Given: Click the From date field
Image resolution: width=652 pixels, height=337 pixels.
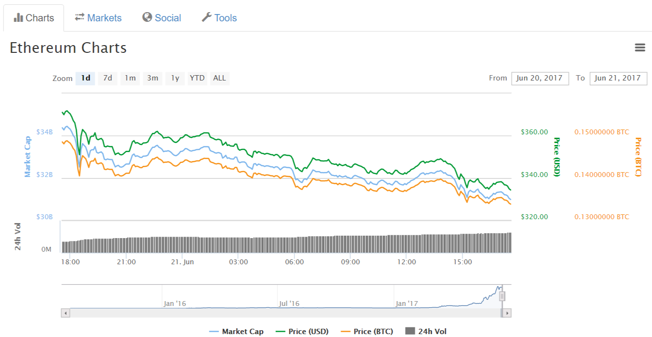Looking at the screenshot, I should [539, 79].
